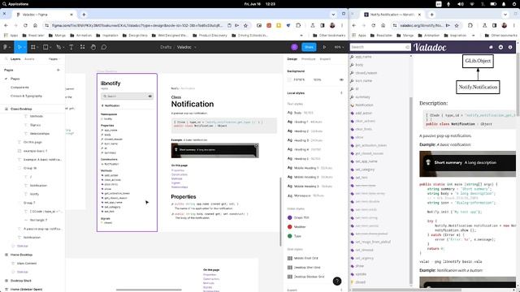
Task: Open the Figma main menu icon
Action: [6, 47]
